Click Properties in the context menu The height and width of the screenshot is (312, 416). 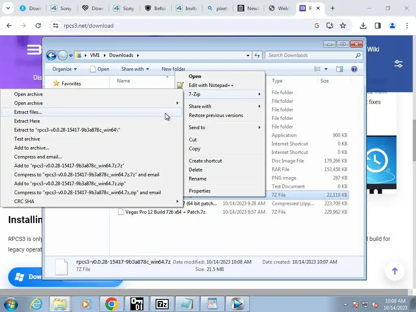[x=224, y=191]
